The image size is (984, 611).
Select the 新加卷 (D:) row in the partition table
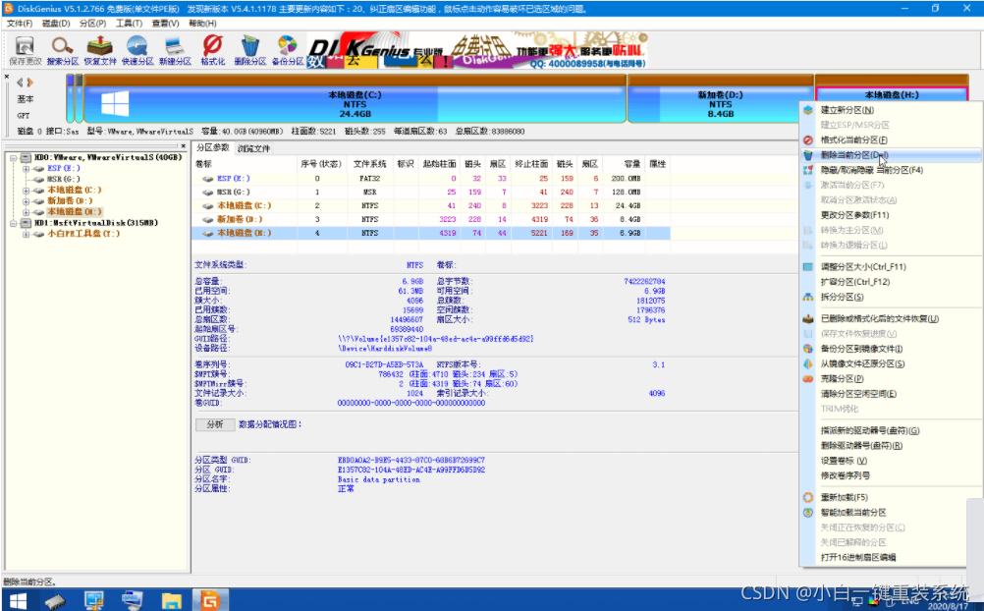coord(430,220)
